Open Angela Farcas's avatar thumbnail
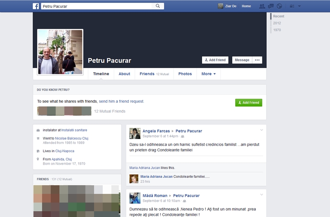The width and height of the screenshot is (330, 217). pyautogui.click(x=135, y=133)
